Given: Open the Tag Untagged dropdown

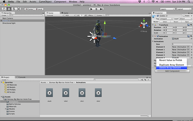Looking at the screenshot, I should 166,19.
